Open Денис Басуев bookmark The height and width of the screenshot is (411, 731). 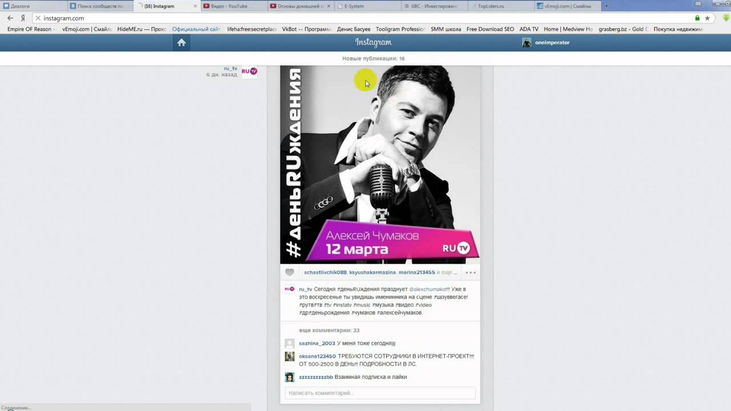click(x=354, y=29)
